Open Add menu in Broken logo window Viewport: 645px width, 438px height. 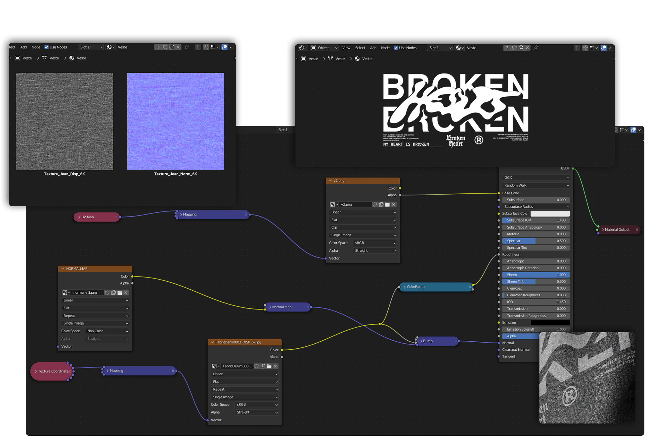373,48
